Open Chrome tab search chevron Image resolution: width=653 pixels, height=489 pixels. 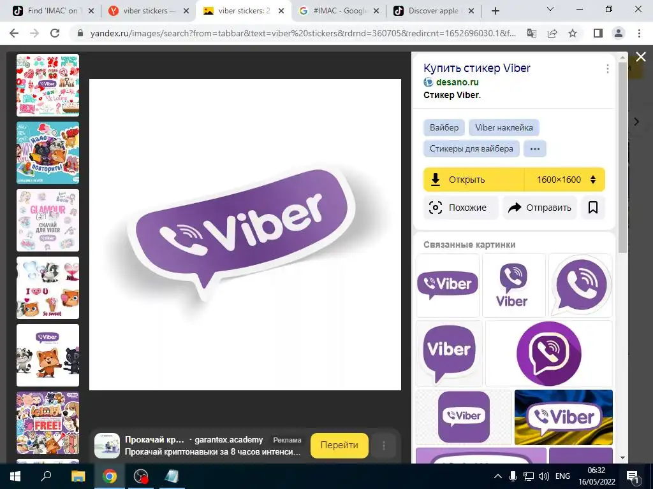(x=550, y=9)
